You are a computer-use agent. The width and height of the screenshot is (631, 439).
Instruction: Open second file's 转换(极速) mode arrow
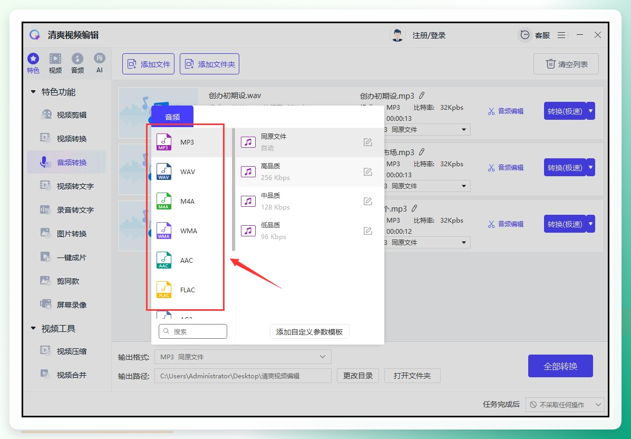pyautogui.click(x=590, y=167)
